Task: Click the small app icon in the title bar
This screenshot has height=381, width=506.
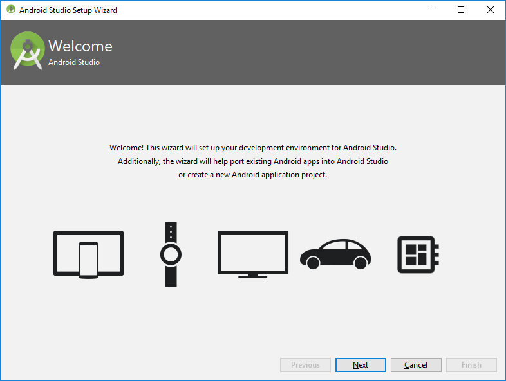Action: (10, 10)
